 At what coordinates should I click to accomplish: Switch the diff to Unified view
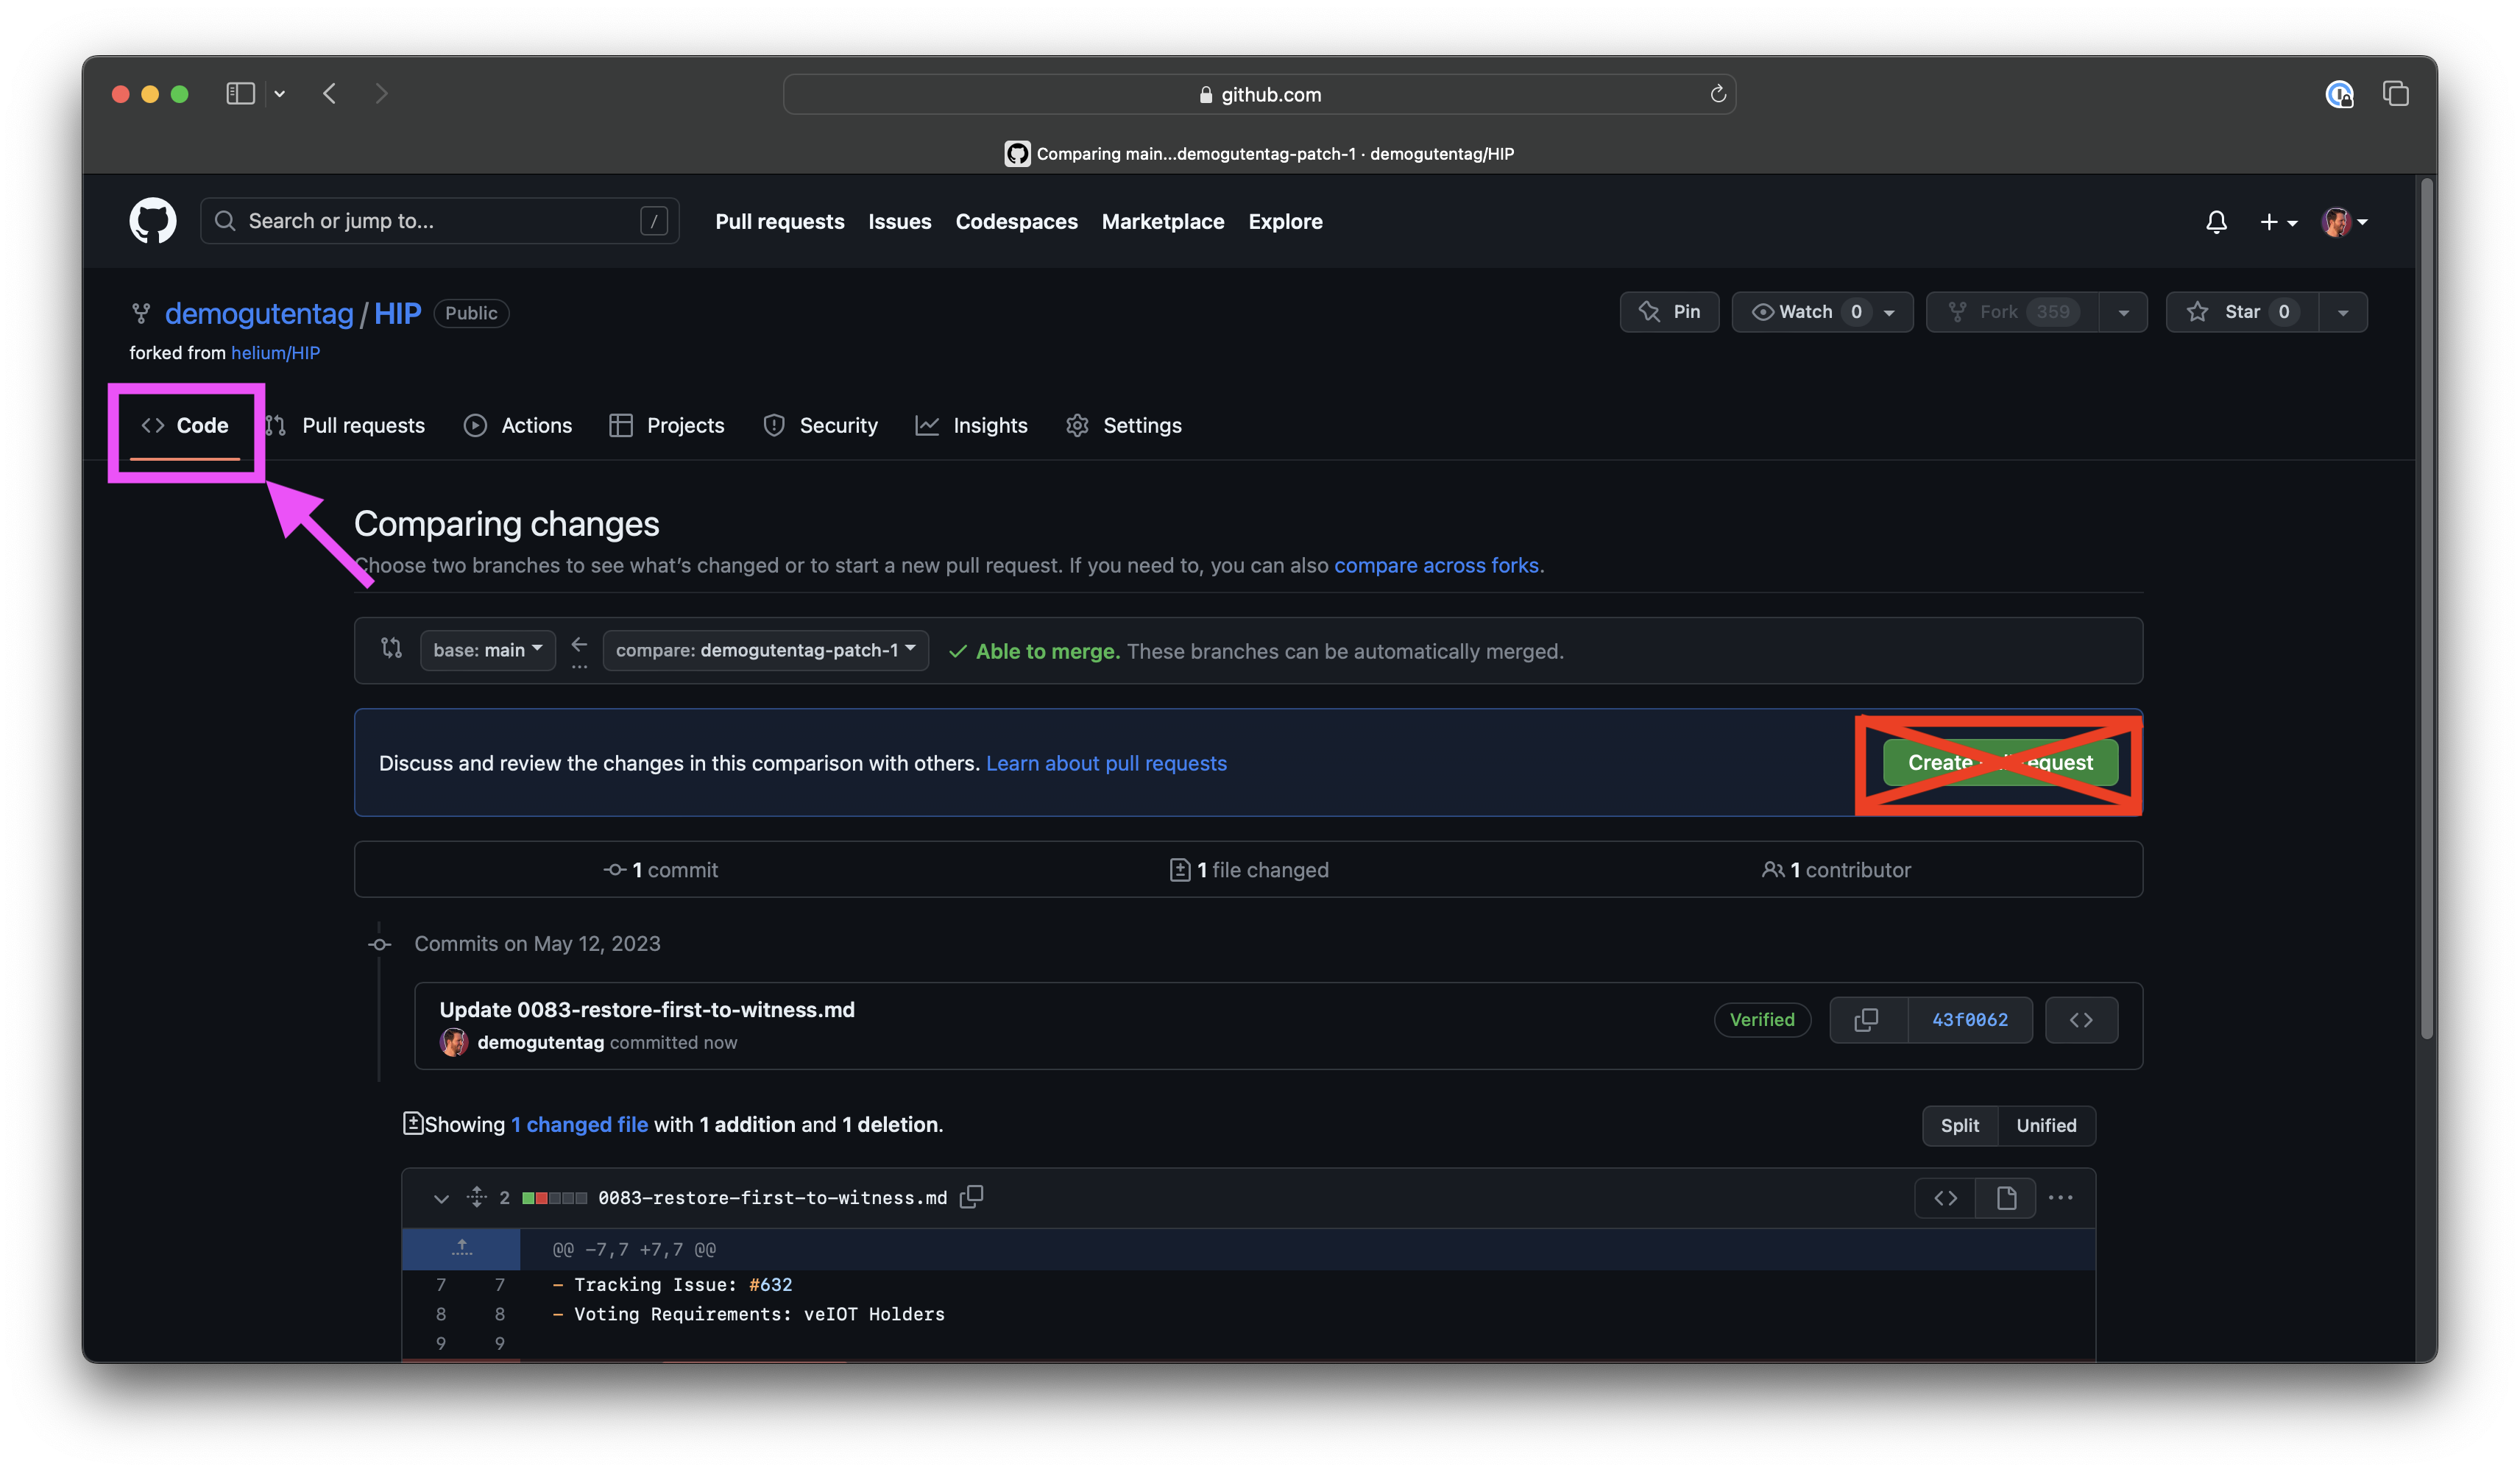pyautogui.click(x=2045, y=1126)
